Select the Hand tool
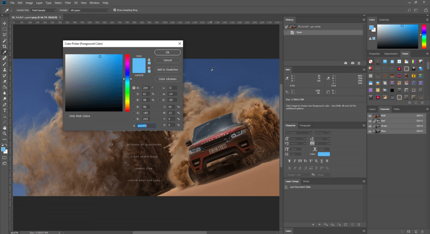430x234 pixels. [5, 128]
